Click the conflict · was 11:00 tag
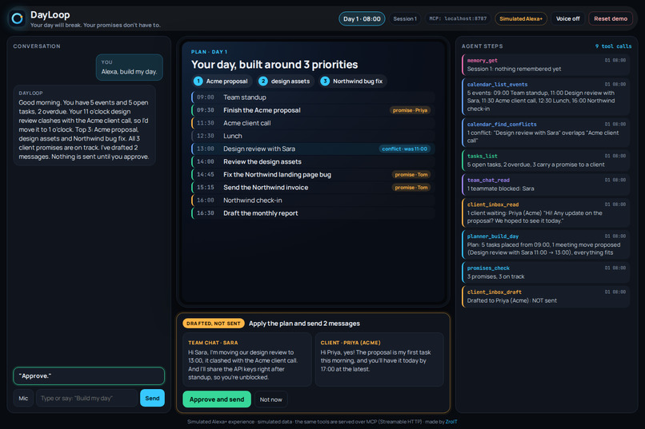645x429 pixels. [x=404, y=149]
